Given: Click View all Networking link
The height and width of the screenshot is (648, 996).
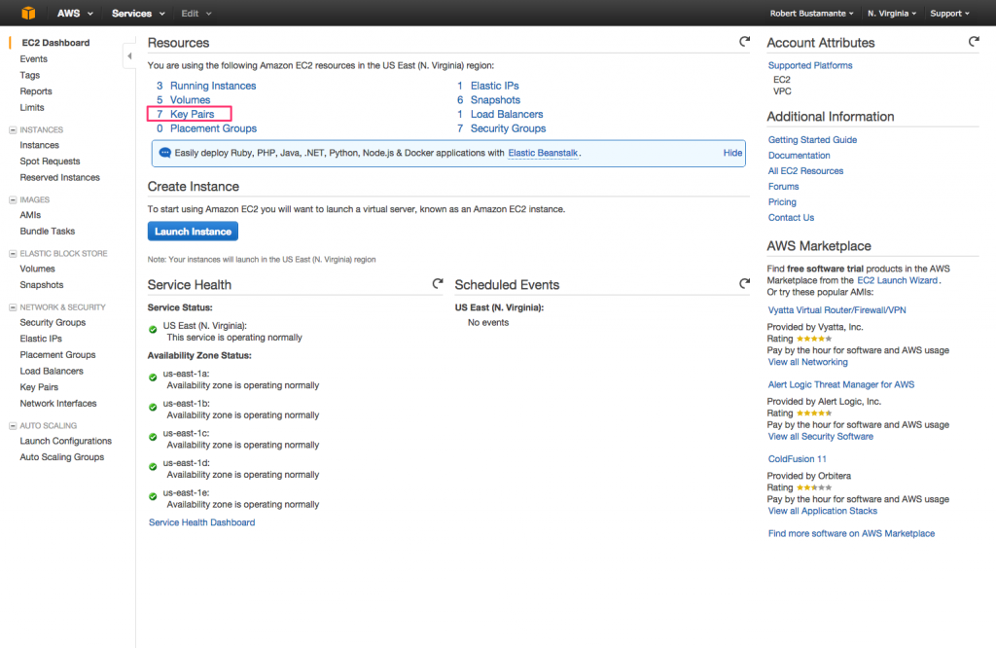Looking at the screenshot, I should click(x=807, y=362).
